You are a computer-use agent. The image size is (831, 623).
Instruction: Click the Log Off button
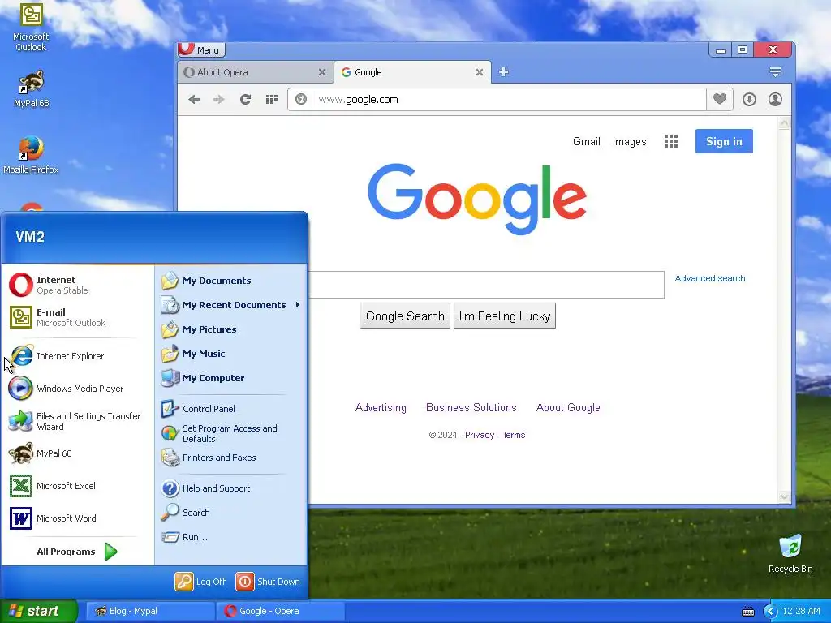tap(201, 581)
